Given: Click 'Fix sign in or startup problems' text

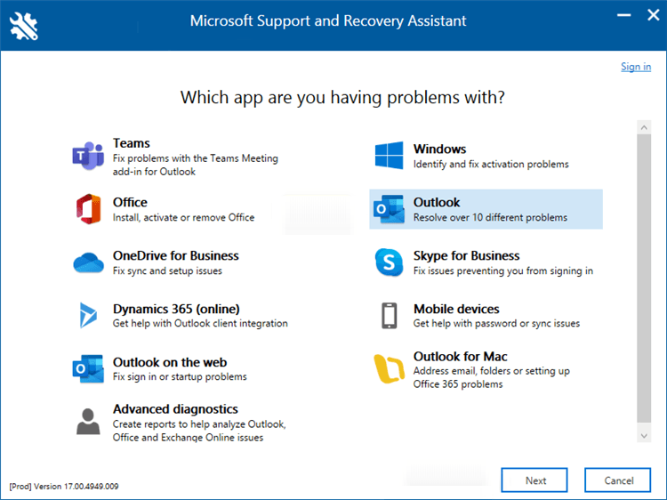Looking at the screenshot, I should click(180, 376).
